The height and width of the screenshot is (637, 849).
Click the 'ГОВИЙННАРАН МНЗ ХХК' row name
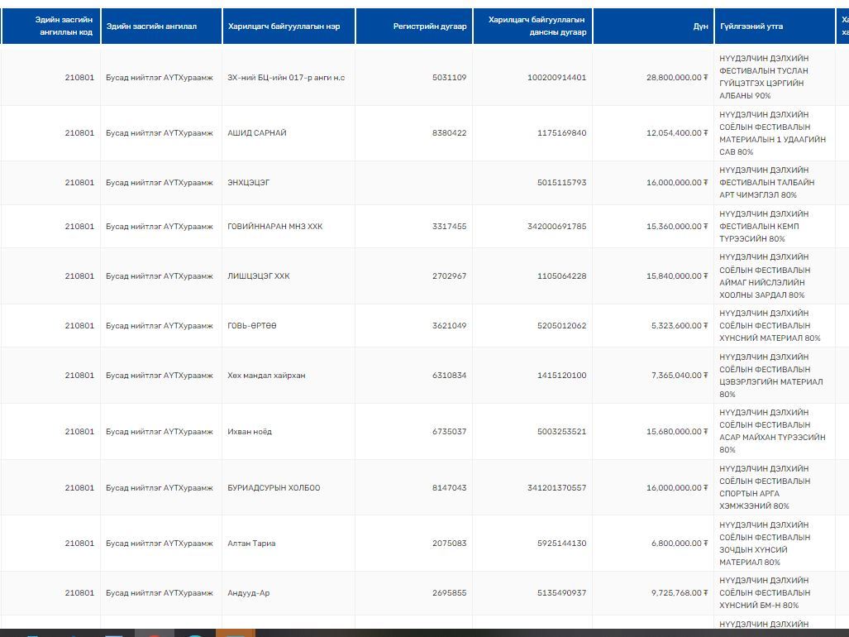click(x=275, y=227)
